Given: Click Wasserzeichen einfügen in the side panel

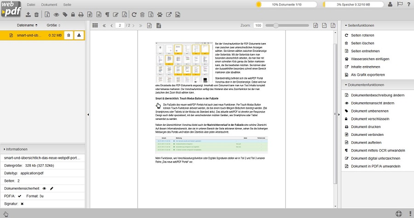Looking at the screenshot, I should [370, 59].
